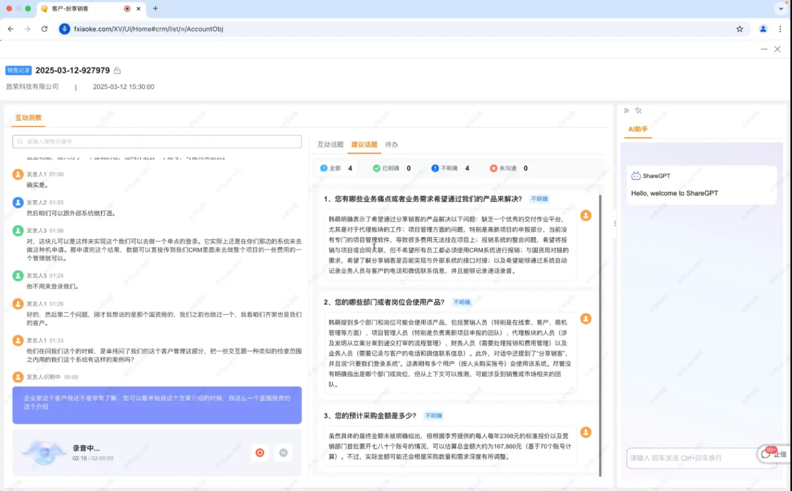Click question 1 title about business pain points
The width and height of the screenshot is (792, 491).
point(423,199)
